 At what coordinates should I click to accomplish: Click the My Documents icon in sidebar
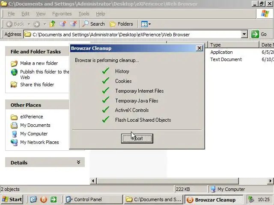coord(14,125)
